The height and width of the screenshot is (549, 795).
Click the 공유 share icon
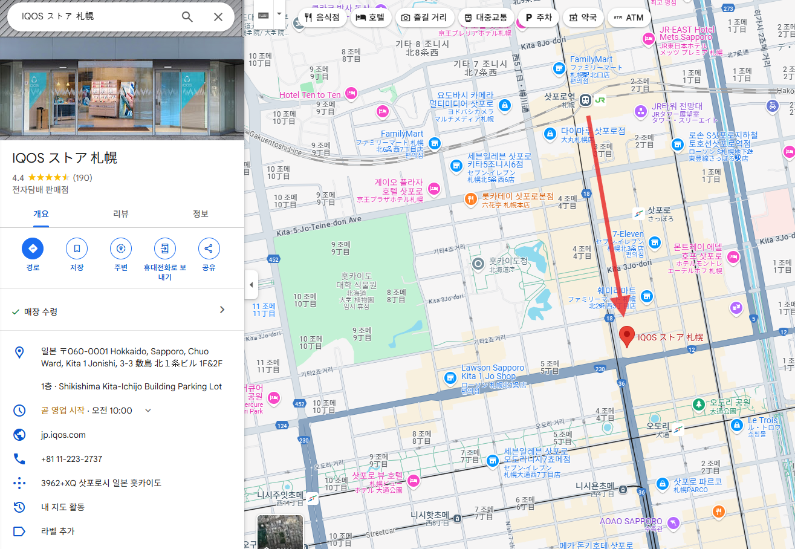coord(209,249)
